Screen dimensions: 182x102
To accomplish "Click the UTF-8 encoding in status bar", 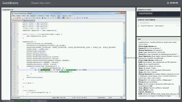I will 110,97.
